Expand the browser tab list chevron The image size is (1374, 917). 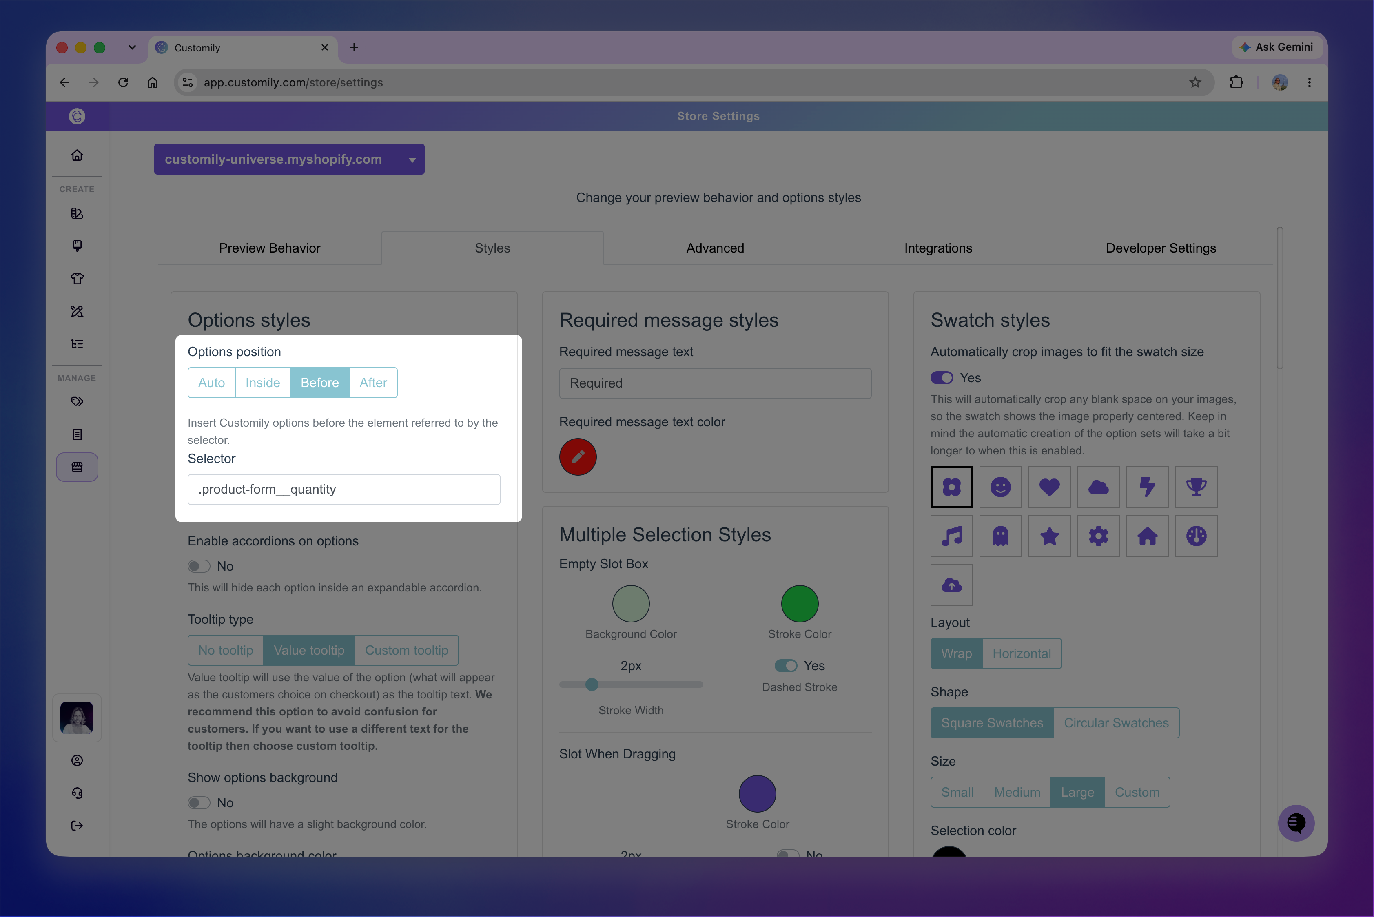[x=132, y=47]
